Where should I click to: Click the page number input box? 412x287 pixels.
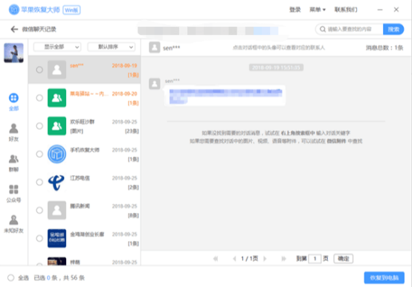[x=315, y=259]
